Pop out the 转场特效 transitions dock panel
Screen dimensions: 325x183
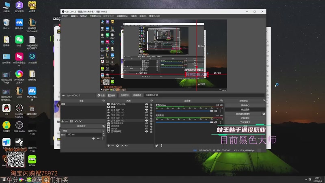coord(104,126)
